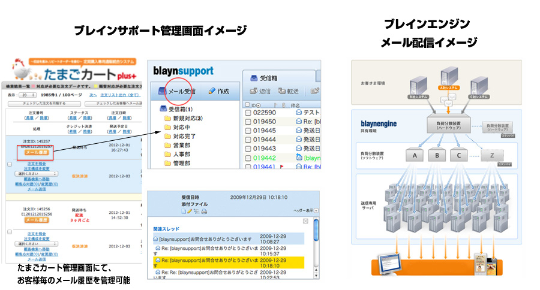Viewport: 540px width, 290px height.
Task: Click the red flag in row 019441
Action: tap(282, 167)
